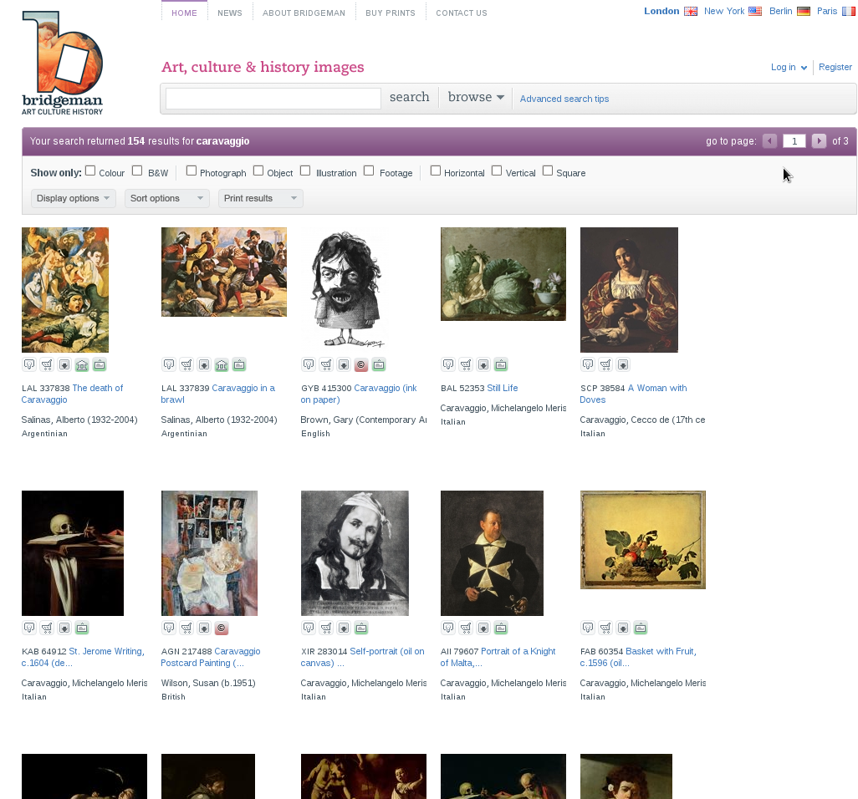
Task: Download A Woman with Doves image
Action: click(623, 364)
